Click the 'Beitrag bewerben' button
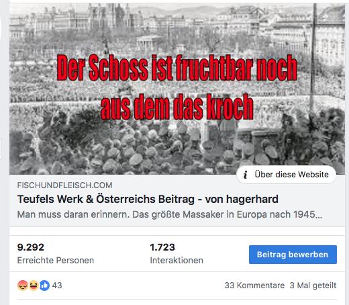This screenshot has width=349, height=305. coord(293,255)
